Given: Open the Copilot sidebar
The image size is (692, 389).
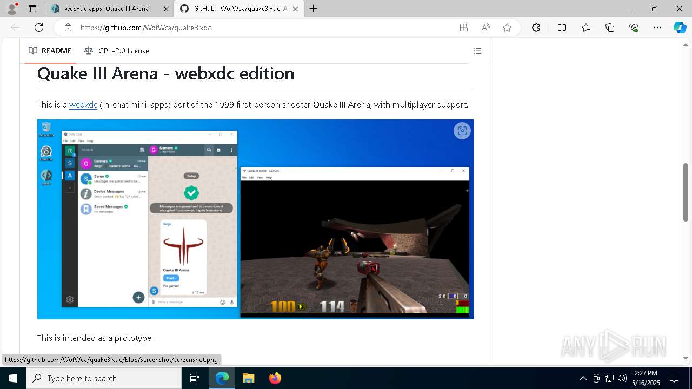Looking at the screenshot, I should click(680, 28).
